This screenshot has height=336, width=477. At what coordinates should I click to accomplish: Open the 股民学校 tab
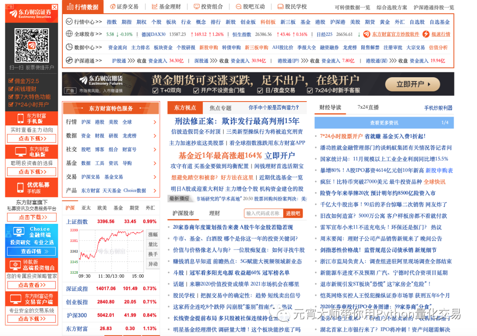click(292, 7)
